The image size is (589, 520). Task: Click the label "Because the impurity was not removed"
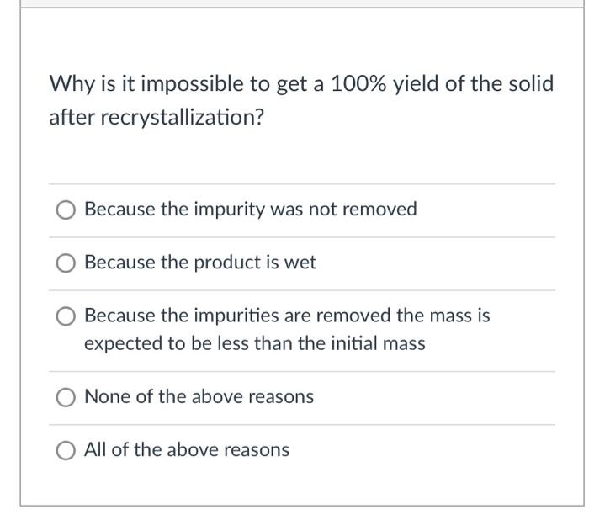[x=251, y=210]
